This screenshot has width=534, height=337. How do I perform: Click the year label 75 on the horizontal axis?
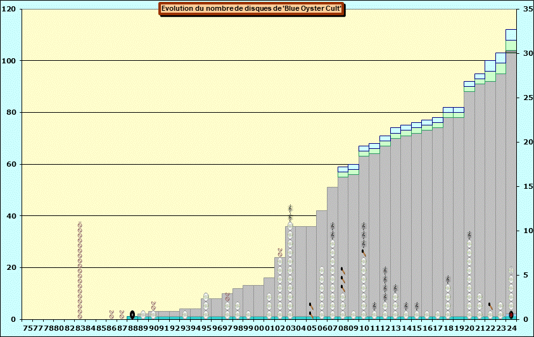[27, 328]
